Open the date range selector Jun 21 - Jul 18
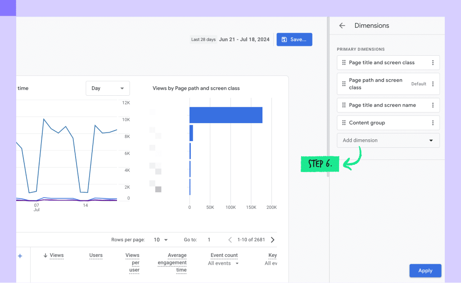461x283 pixels. pyautogui.click(x=244, y=39)
